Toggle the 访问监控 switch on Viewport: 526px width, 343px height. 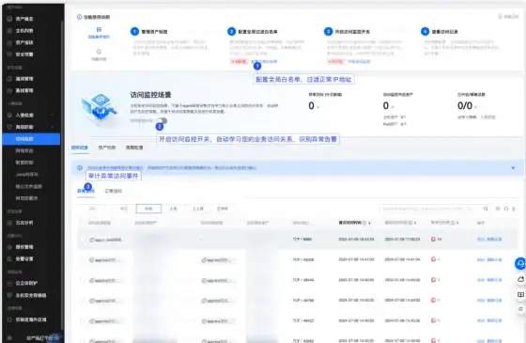click(x=162, y=120)
